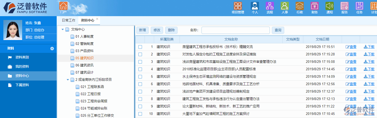377x118 pixels.
Task: Open 我的资料 in left sidebar
Action: pos(22,67)
